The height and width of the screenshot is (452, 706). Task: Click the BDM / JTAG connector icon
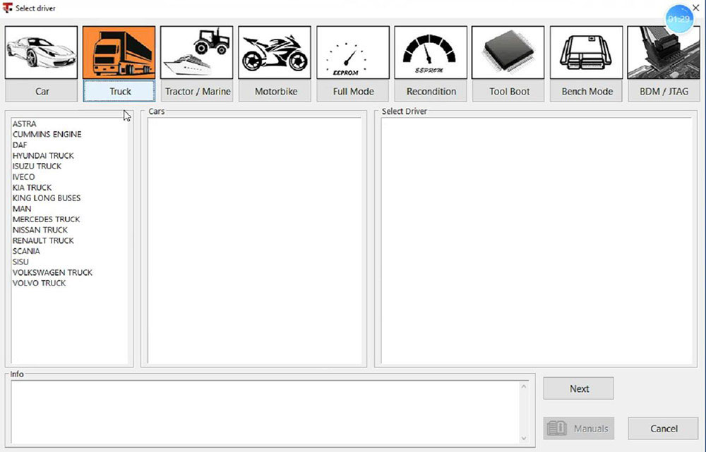[x=663, y=53]
